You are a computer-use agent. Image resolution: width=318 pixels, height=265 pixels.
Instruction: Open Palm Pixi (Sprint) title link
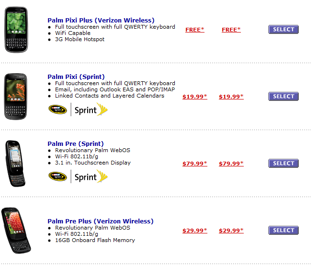pyautogui.click(x=76, y=77)
